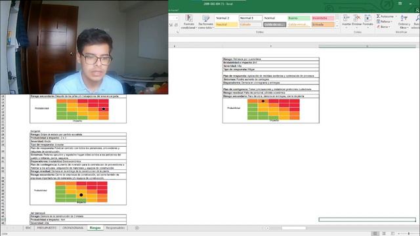Apply the Incorrecto red cell style

[x=323, y=18]
